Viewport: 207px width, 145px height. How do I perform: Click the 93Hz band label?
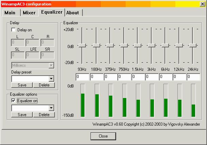click(82, 69)
